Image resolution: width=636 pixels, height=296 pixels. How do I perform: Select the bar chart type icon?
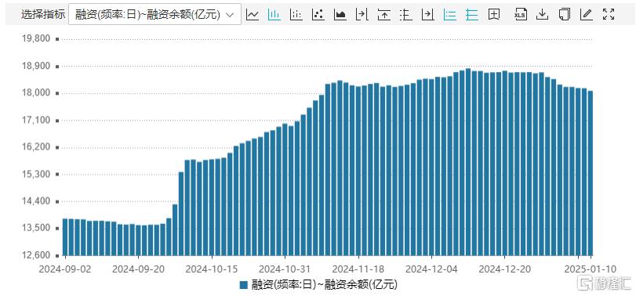coord(274,15)
